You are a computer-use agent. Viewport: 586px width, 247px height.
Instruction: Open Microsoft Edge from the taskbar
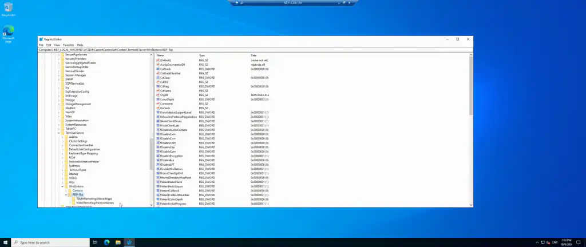point(106,242)
